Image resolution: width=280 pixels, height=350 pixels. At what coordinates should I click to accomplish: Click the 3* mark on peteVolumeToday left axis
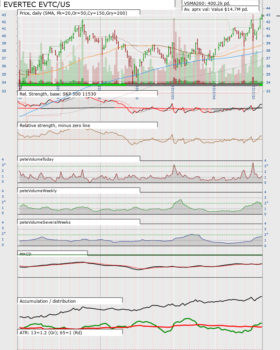coord(4,165)
